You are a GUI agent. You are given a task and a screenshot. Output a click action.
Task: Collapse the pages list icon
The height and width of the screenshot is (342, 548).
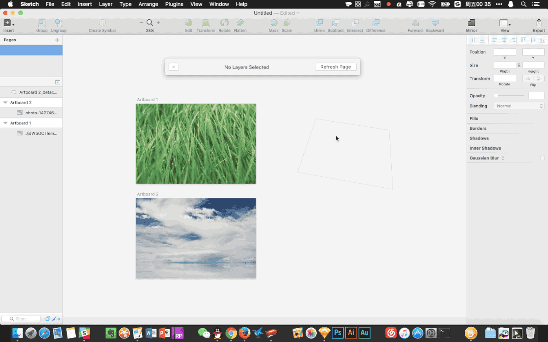pyautogui.click(x=57, y=82)
